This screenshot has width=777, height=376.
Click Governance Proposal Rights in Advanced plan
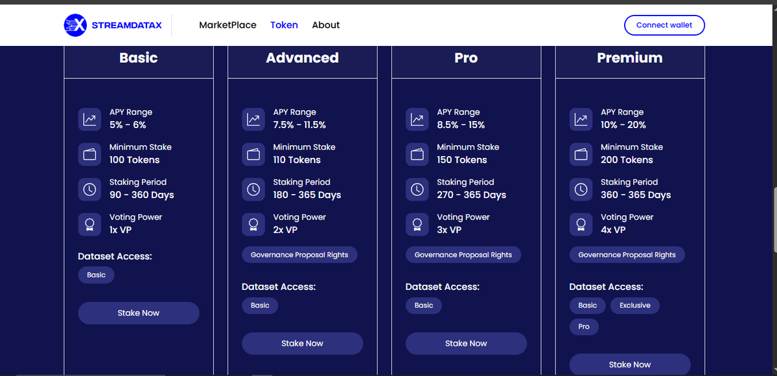299,255
